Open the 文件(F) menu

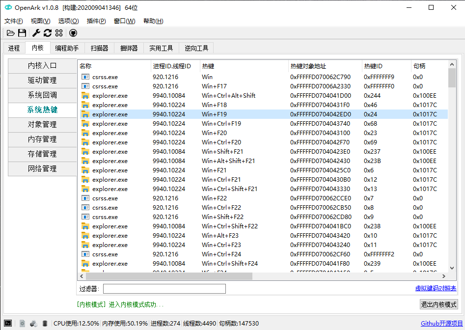point(14,21)
